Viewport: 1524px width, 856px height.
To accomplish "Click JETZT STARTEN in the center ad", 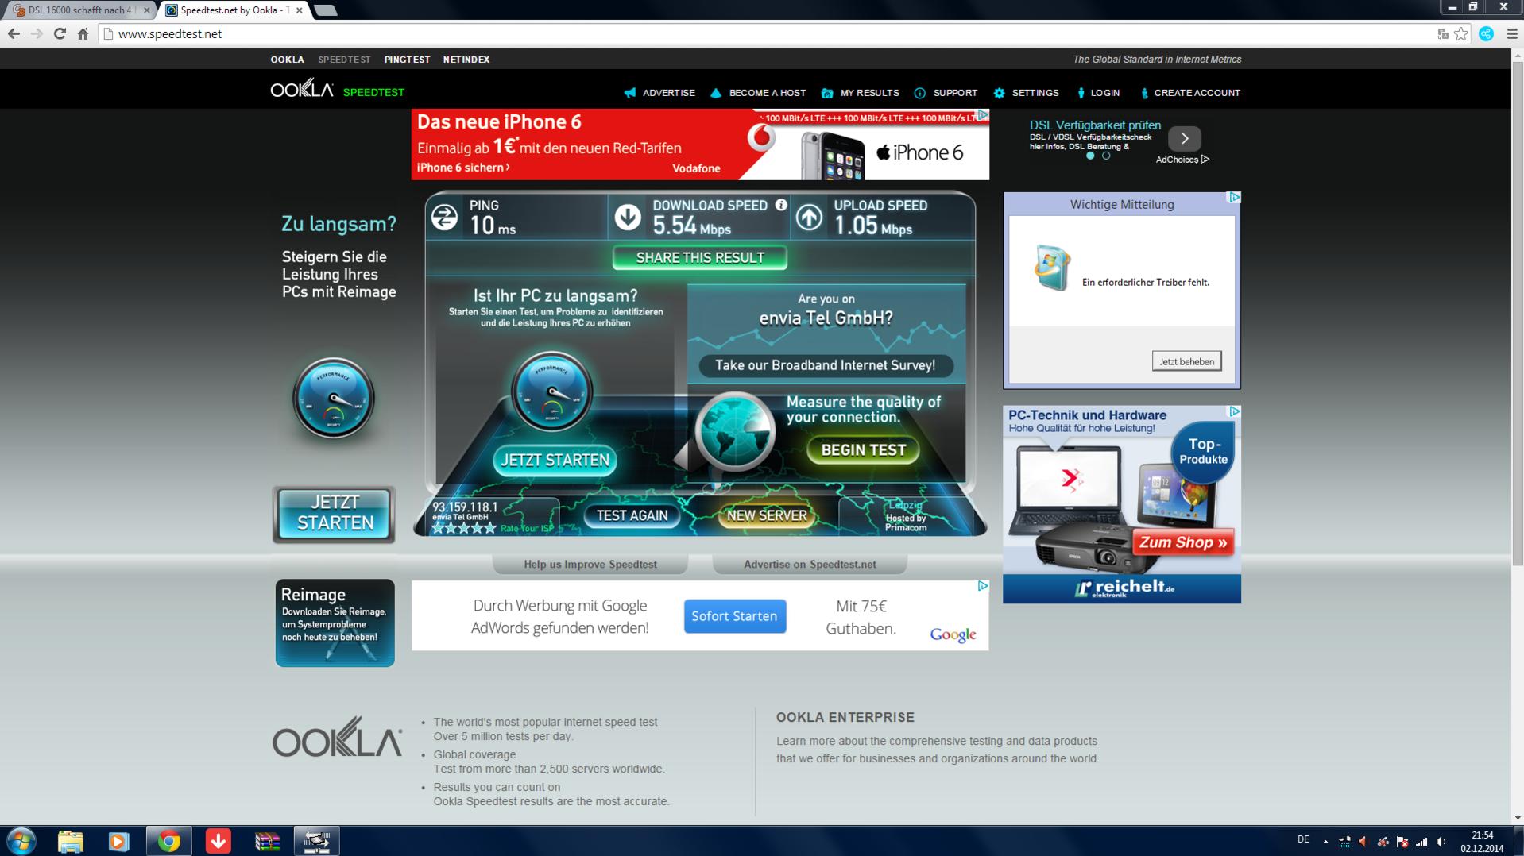I will tap(555, 461).
